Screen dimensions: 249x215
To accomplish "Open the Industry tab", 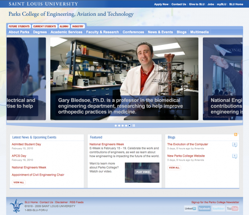I will tap(78, 26).
